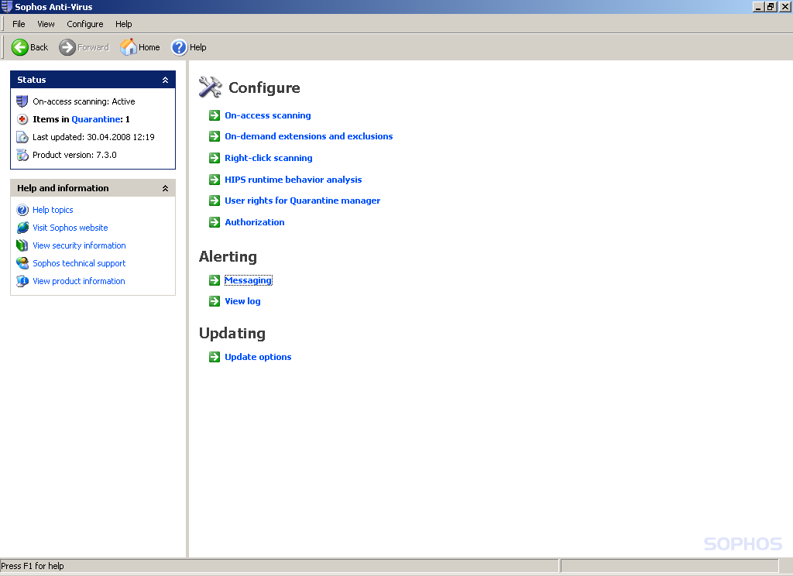Open the File menu
Screen dimensions: 793x576
point(19,24)
